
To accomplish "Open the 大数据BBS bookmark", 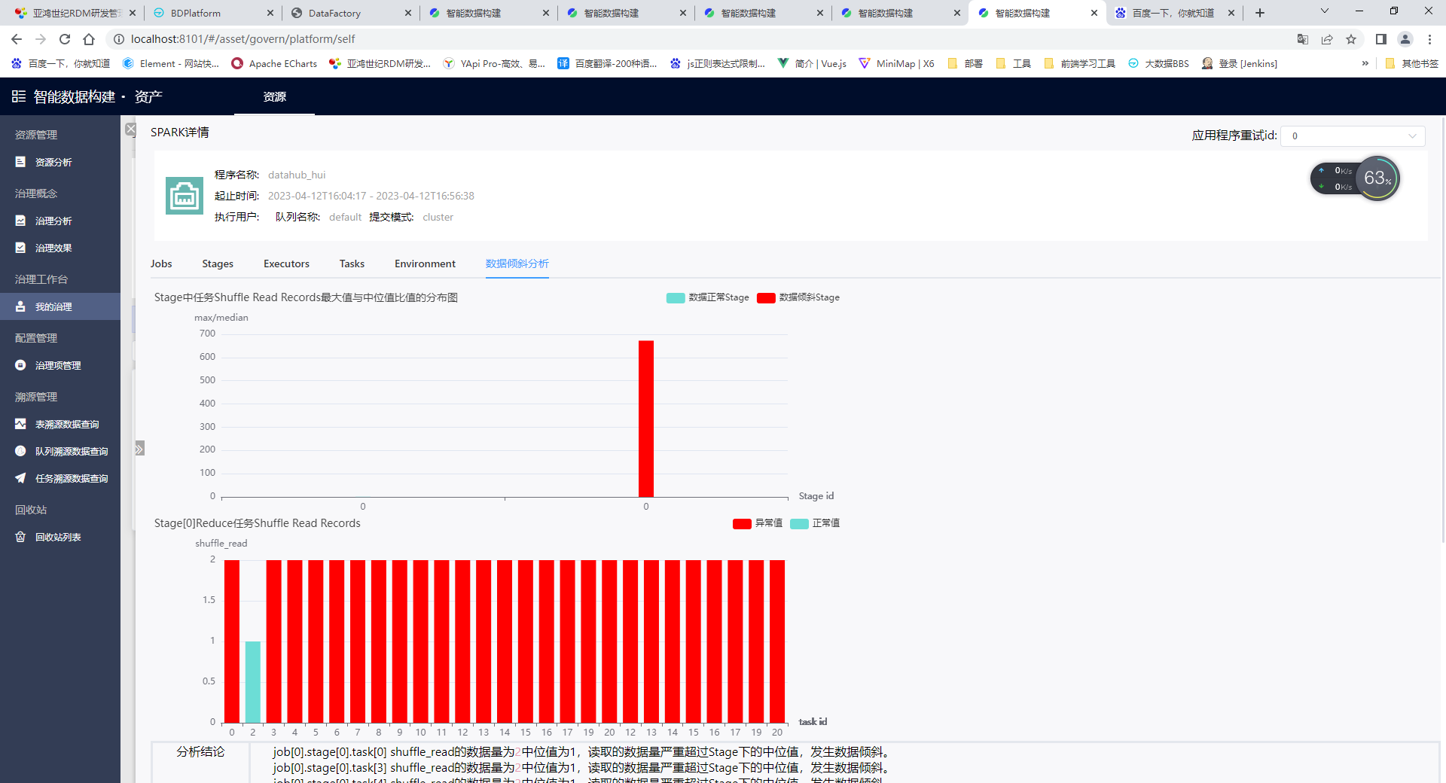I will click(1158, 63).
